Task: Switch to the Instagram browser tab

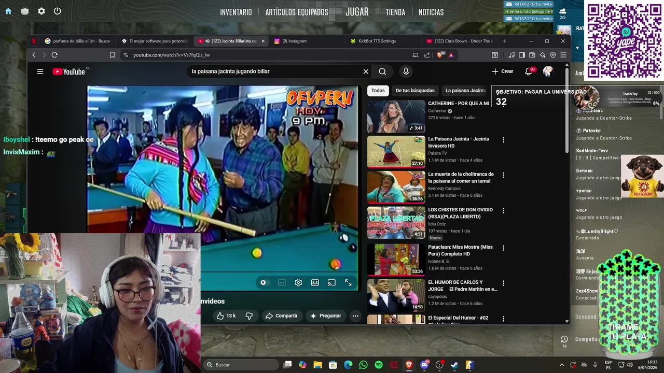Action: coord(306,41)
